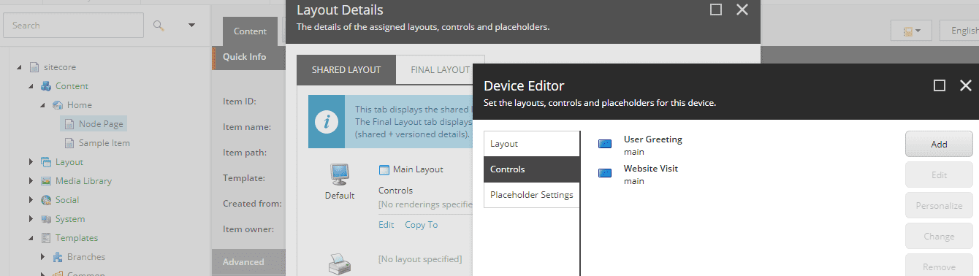This screenshot has height=276, width=979.
Task: Open the search options dropdown arrow
Action: [x=191, y=26]
